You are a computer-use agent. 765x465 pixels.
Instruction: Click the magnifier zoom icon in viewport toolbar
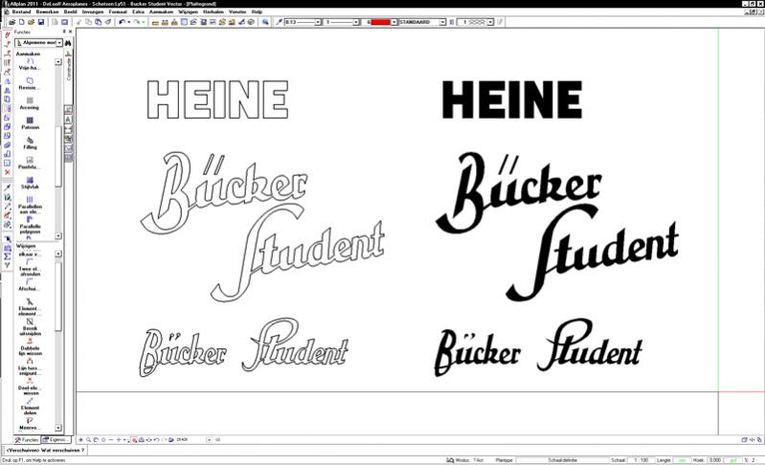(88, 440)
